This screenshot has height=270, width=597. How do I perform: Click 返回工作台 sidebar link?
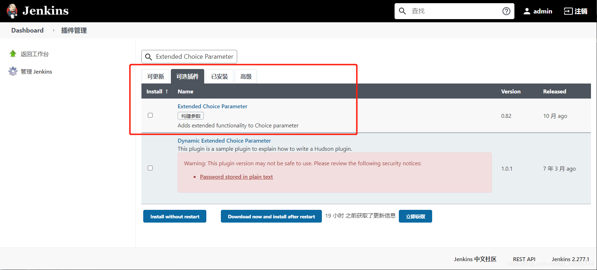(35, 54)
